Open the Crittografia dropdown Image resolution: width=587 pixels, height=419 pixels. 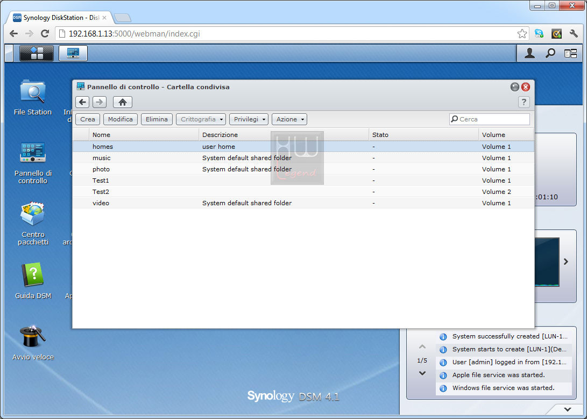point(201,119)
